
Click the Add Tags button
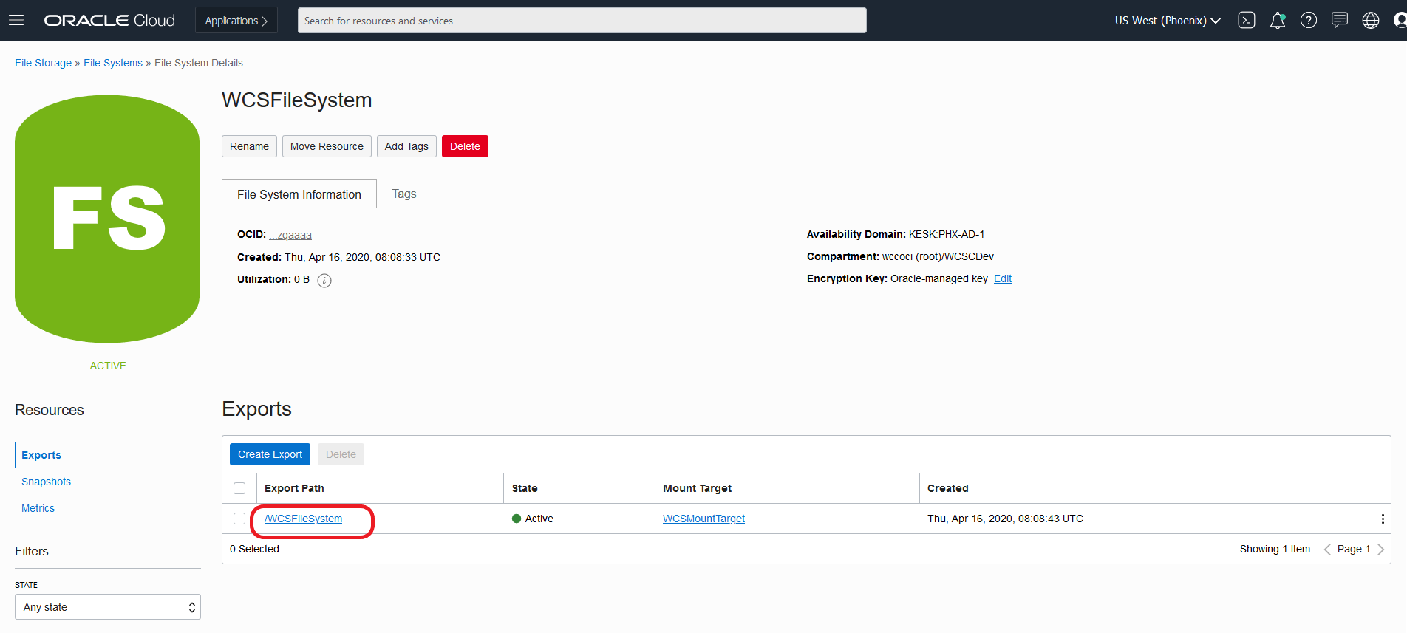[406, 146]
